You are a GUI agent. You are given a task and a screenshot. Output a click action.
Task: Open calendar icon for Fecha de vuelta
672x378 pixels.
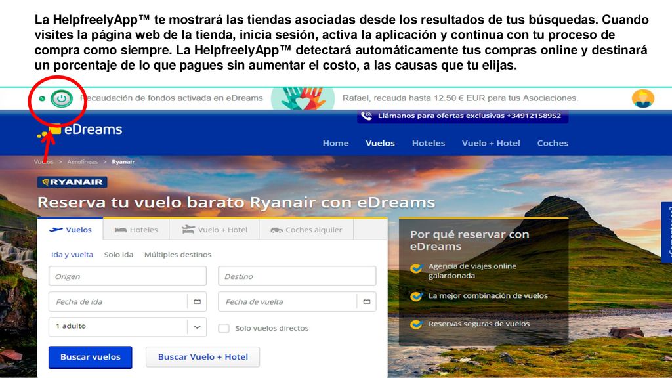367,302
